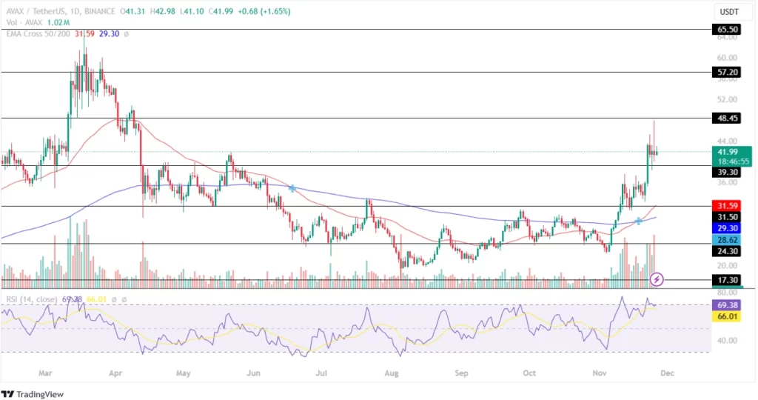The height and width of the screenshot is (400, 758).
Task: Click the 18:46:55 bar countdown timer
Action: tap(734, 161)
